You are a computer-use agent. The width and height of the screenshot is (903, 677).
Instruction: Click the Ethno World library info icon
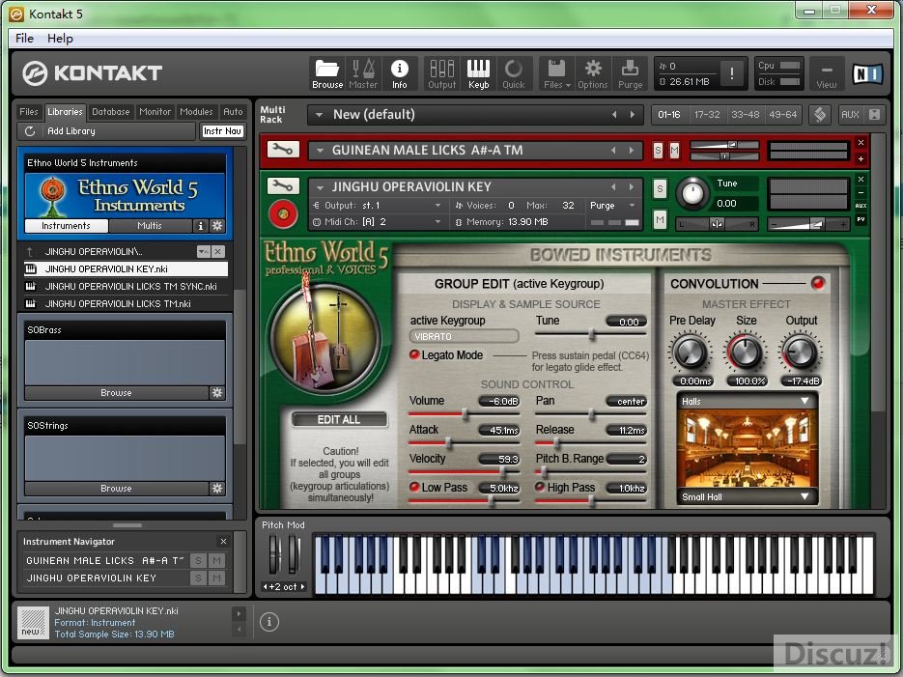[201, 226]
